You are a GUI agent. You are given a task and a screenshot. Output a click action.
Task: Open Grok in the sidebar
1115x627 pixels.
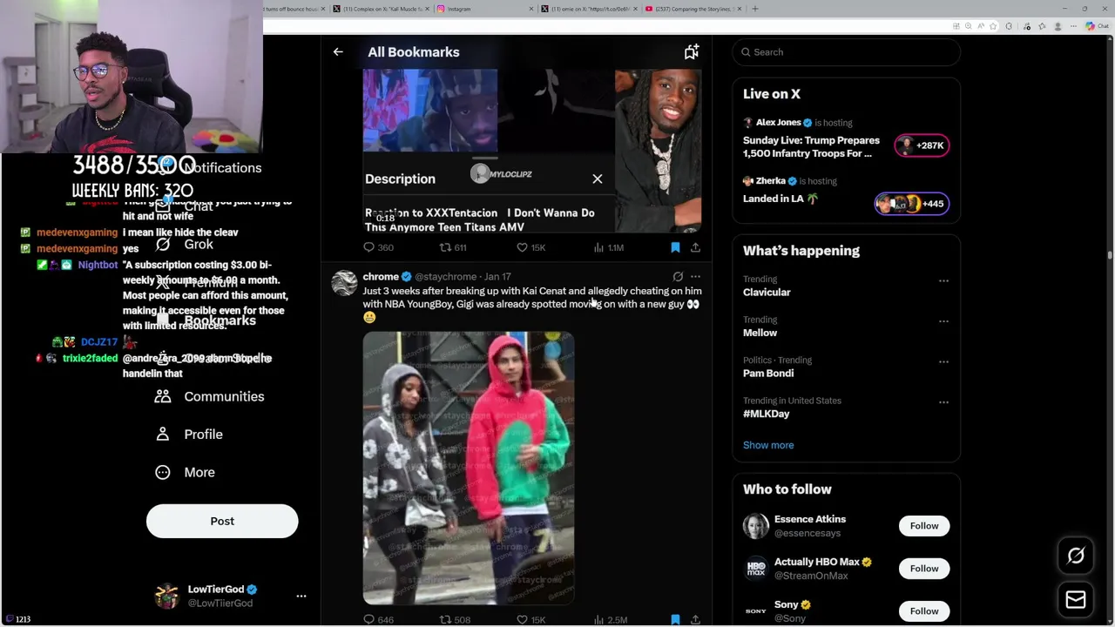click(185, 245)
